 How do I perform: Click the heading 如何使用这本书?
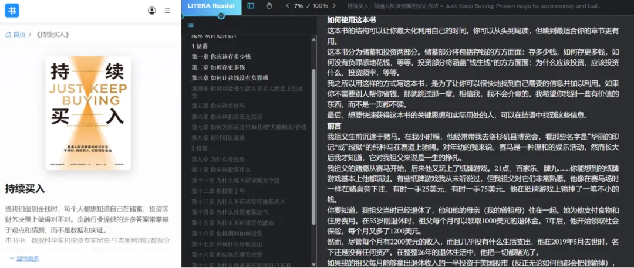coord(352,20)
